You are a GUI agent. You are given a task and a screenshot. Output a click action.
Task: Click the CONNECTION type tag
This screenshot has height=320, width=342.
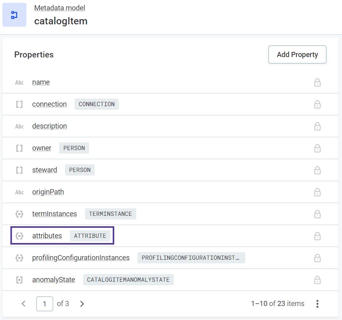tap(97, 104)
